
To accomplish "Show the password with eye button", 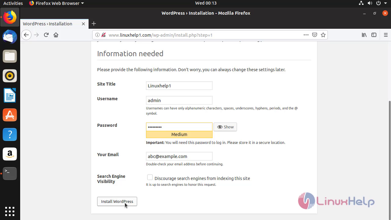I will click(x=225, y=127).
